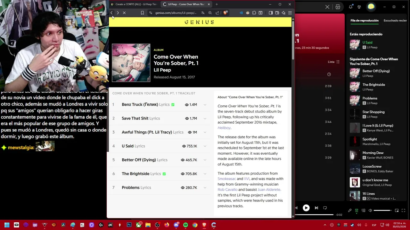The height and width of the screenshot is (230, 410).
Task: Open the IIVI producer link
Action: tap(247, 179)
